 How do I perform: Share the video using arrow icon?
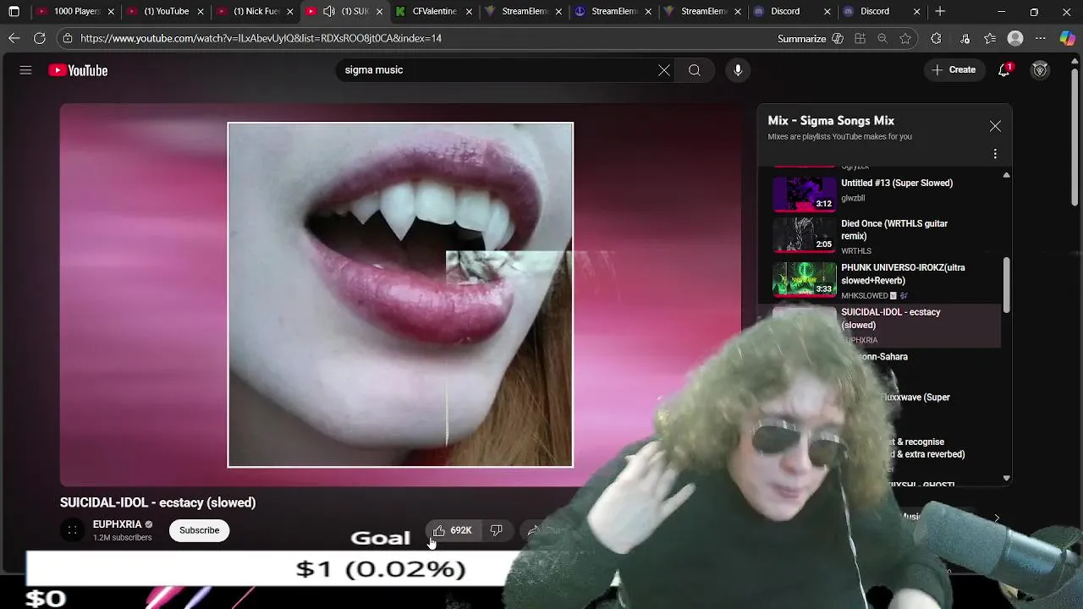coord(534,530)
